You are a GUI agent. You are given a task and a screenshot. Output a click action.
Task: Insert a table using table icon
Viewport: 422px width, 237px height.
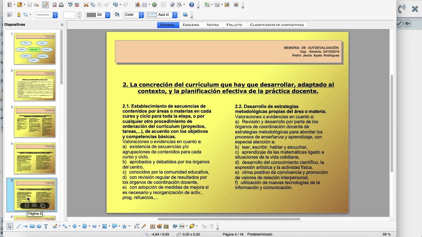(144, 5)
